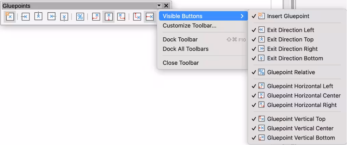Click Exit Direction Top toolbar icon
The image size is (347, 145).
click(x=38, y=16)
